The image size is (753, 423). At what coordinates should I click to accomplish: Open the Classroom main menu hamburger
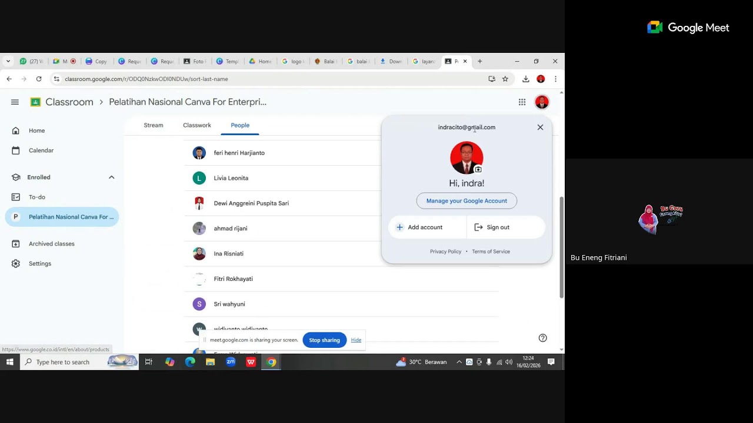[15, 102]
